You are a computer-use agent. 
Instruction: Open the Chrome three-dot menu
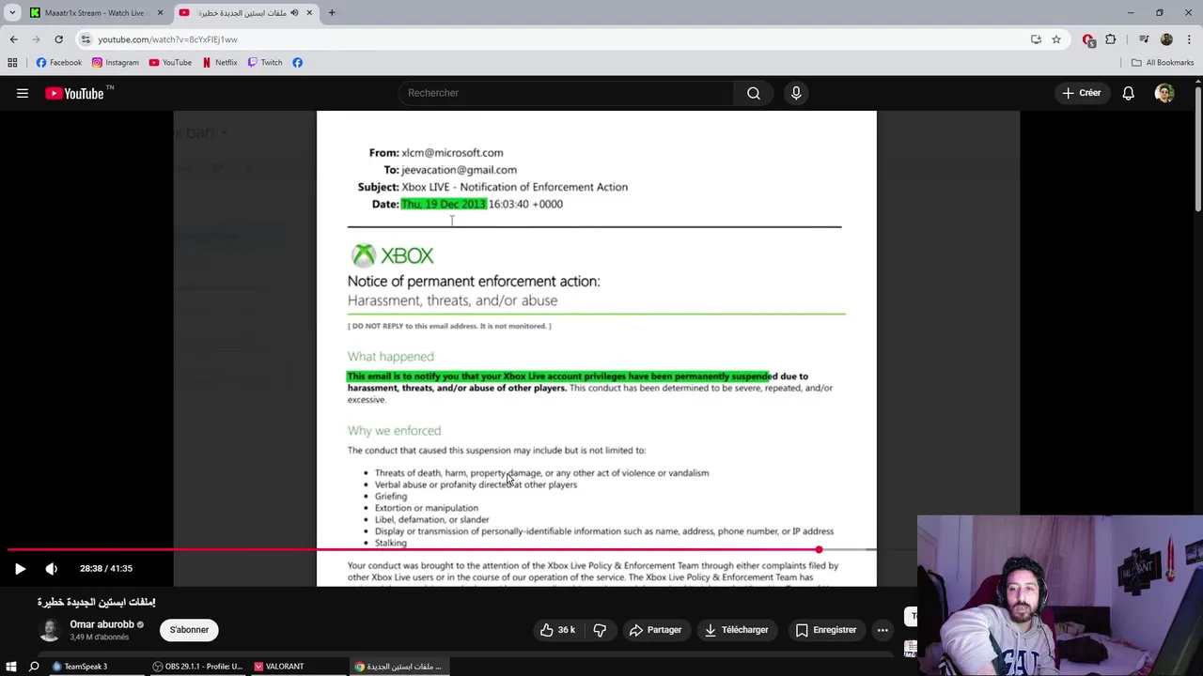(1189, 39)
